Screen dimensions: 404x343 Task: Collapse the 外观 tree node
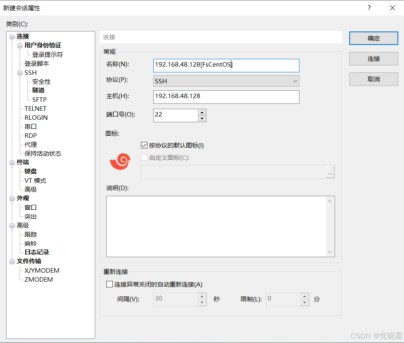tap(12, 199)
